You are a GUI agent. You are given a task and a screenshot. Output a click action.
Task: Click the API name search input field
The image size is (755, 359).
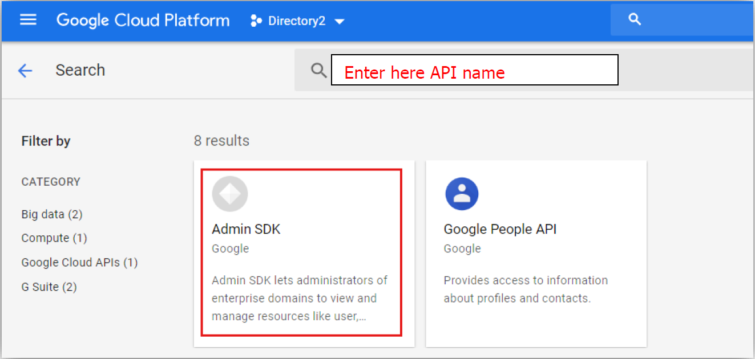(x=474, y=70)
